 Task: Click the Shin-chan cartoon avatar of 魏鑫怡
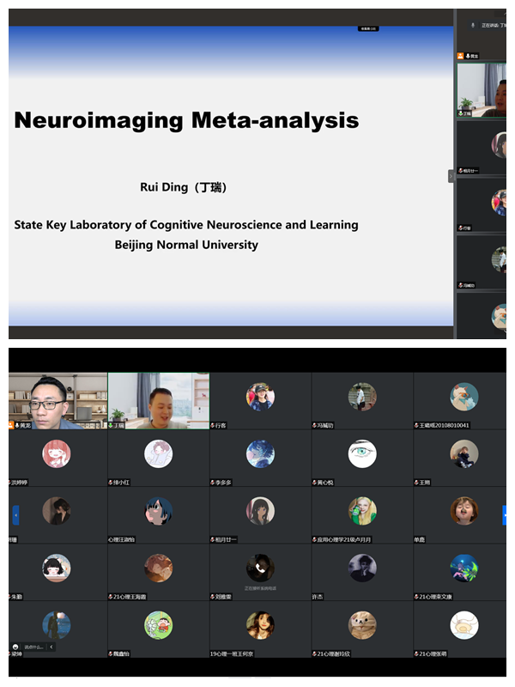[x=158, y=624]
